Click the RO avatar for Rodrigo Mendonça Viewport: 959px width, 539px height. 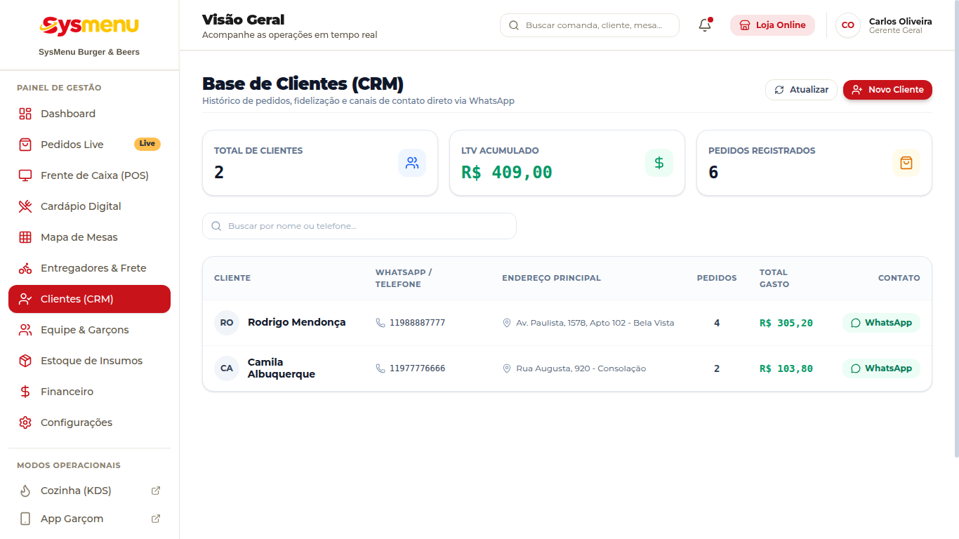227,323
